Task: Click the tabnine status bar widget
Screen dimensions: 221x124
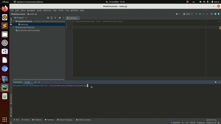Action: click(x=175, y=123)
